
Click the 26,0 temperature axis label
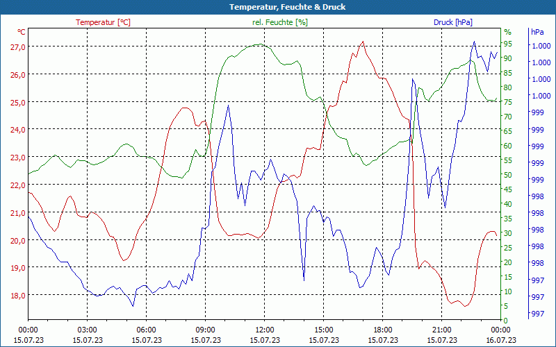tap(18, 75)
